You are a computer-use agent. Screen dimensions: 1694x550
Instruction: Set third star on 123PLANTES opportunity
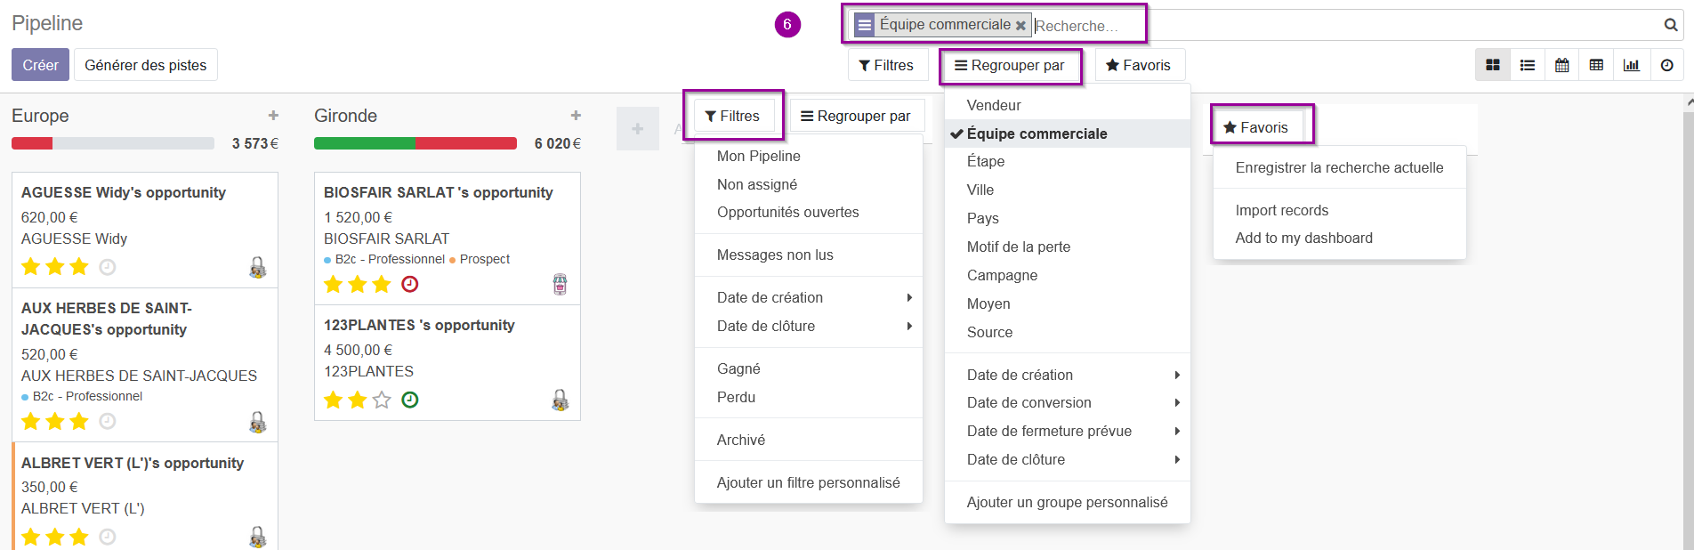point(382,400)
